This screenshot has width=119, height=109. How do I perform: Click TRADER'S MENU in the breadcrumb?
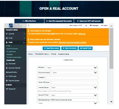[42, 54]
